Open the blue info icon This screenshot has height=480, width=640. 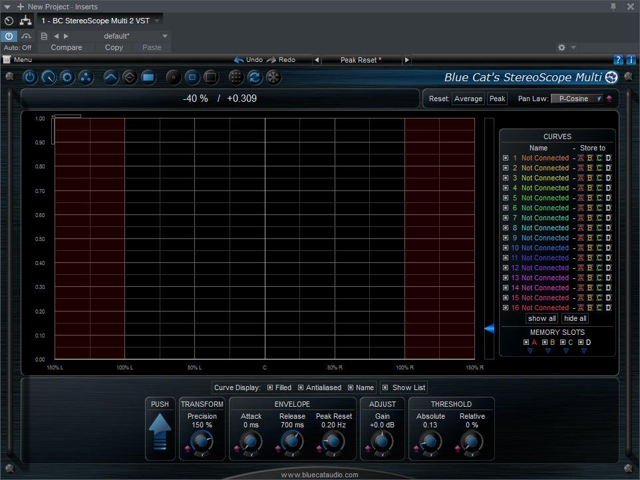click(x=631, y=60)
